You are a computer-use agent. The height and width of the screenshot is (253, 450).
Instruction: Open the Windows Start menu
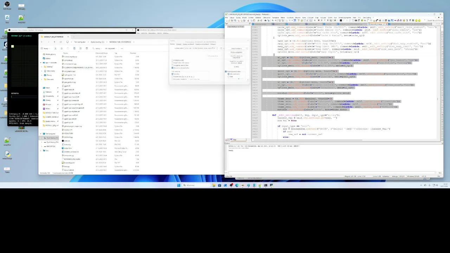(x=179, y=185)
